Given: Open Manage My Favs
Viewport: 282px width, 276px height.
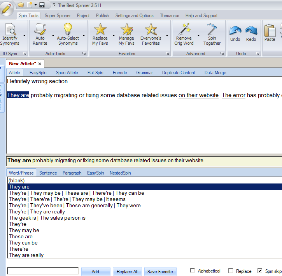Looking at the screenshot, I should pyautogui.click(x=126, y=34).
